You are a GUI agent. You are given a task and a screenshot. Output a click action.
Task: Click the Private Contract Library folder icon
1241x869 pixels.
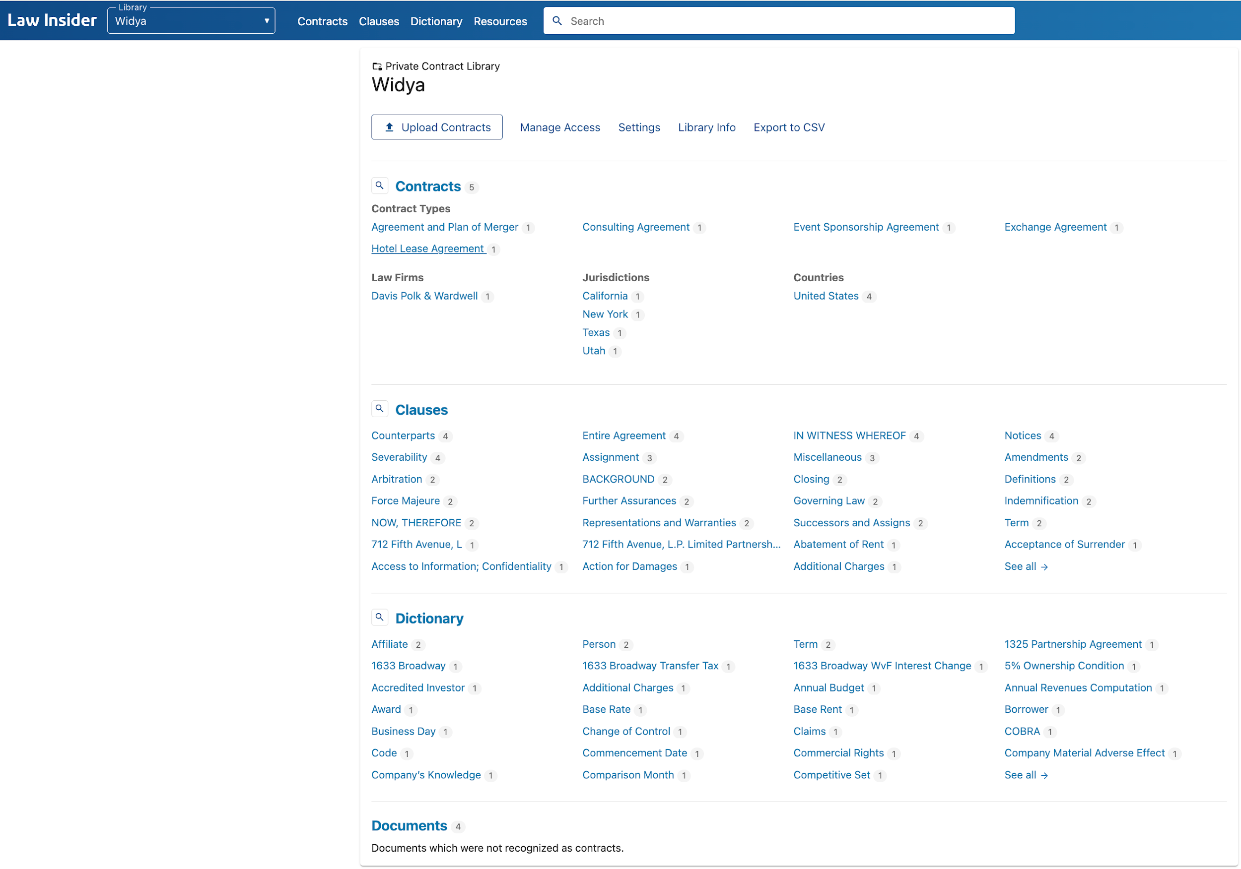tap(377, 66)
